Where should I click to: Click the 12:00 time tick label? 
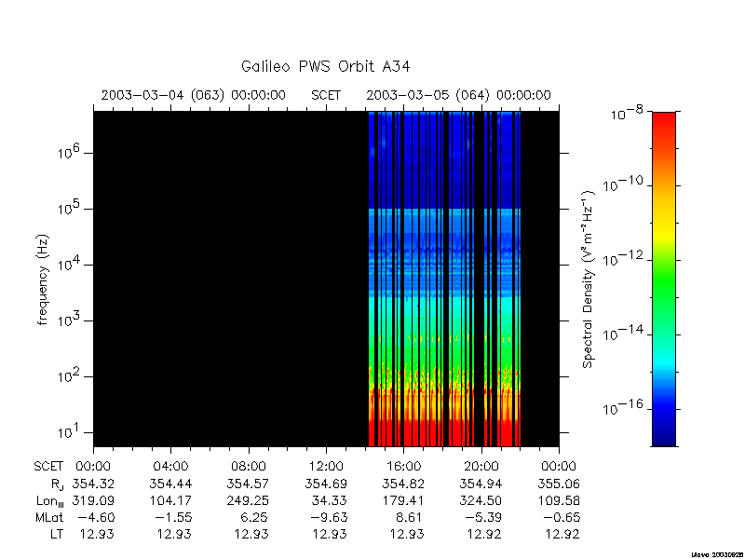coord(326,466)
